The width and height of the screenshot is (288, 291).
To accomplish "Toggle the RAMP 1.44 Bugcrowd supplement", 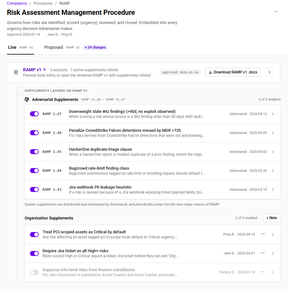I will [34, 171].
